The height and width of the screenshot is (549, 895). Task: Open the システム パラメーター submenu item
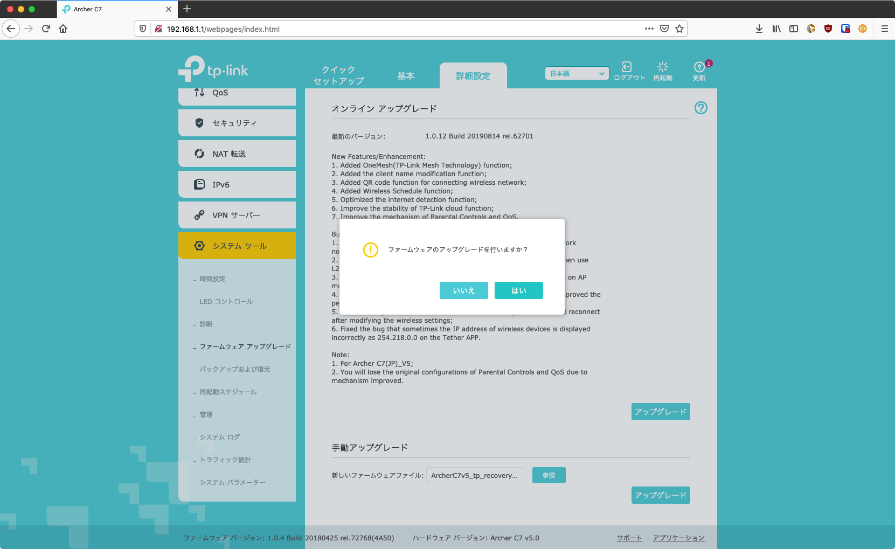click(232, 483)
